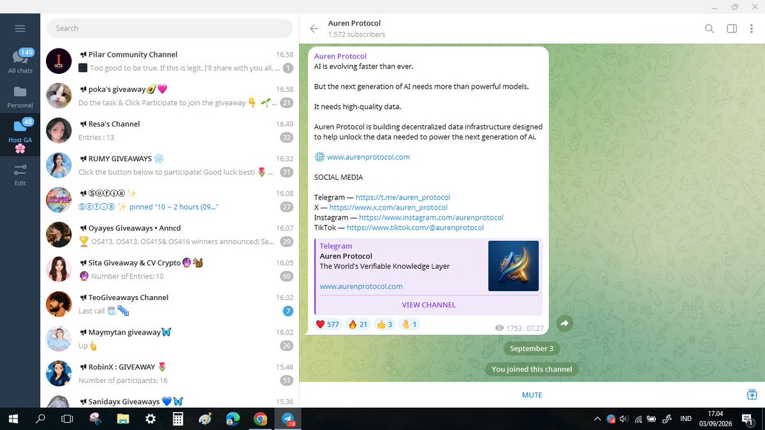Open Oyayes Giveaways • Anncd chat
This screenshot has height=430, width=765.
170,234
